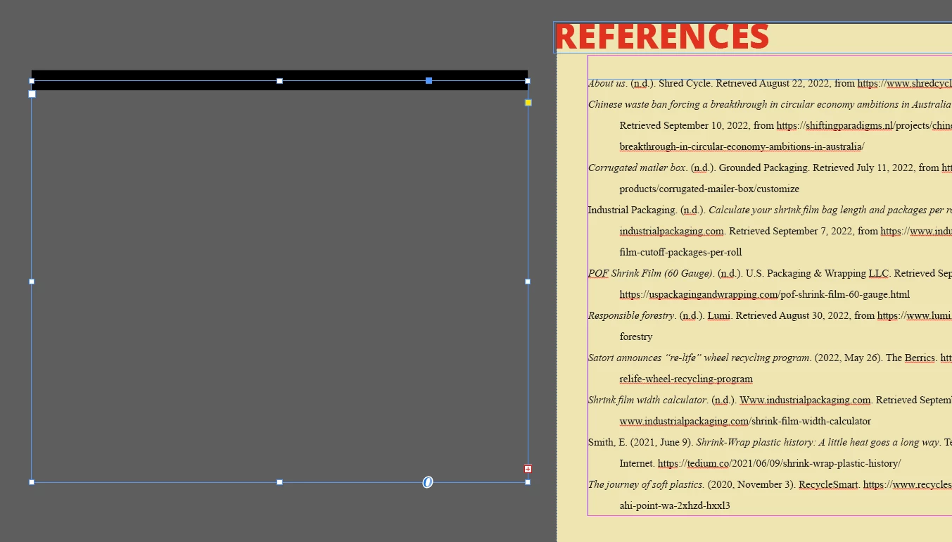
Task: Select the frame's bottom-center resize handle
Action: point(279,482)
